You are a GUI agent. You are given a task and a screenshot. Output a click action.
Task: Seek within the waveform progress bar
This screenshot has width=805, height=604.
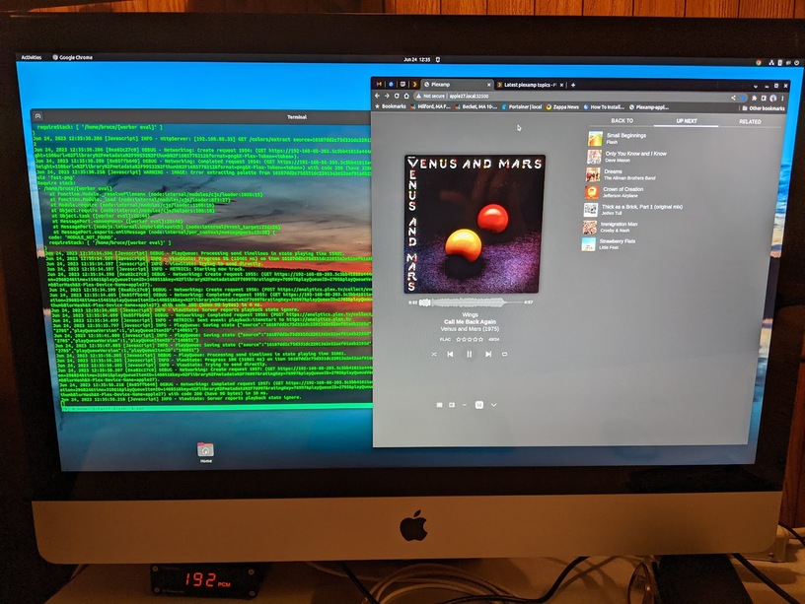[x=471, y=302]
